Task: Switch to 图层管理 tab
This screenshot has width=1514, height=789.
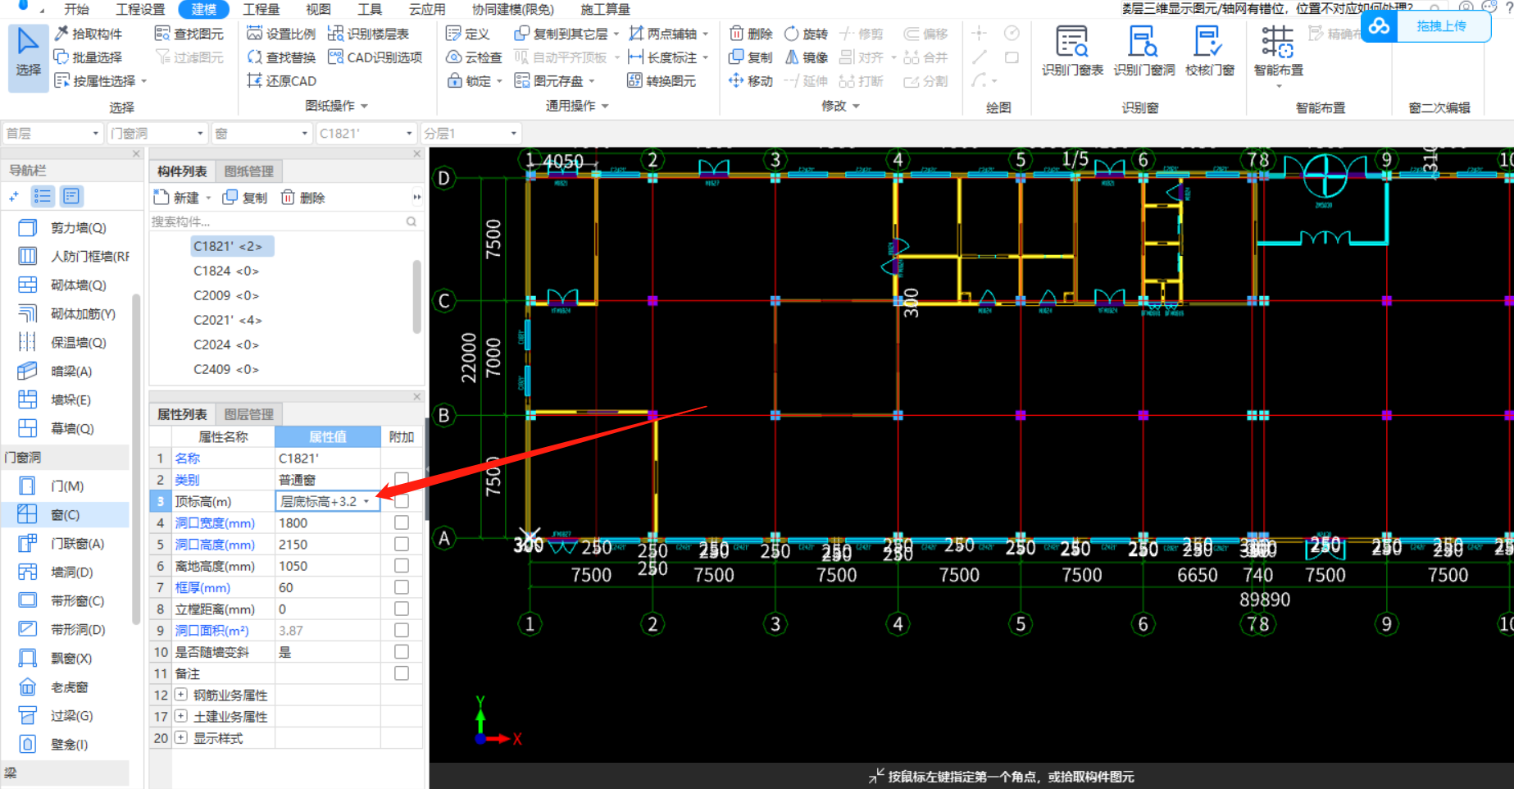Action: pyautogui.click(x=249, y=414)
